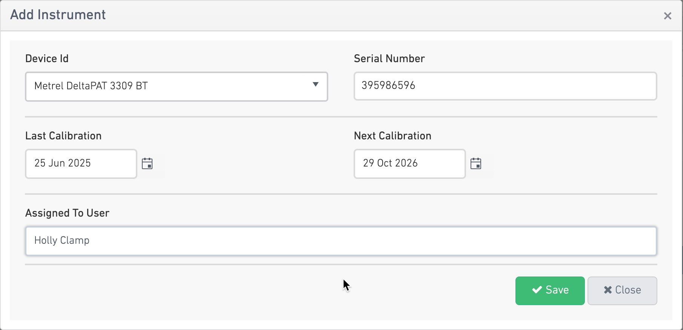Dismiss dialog with the top-right X
The height and width of the screenshot is (330, 683).
668,16
